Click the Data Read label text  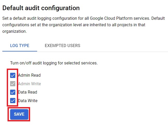pyautogui.click(x=28, y=92)
